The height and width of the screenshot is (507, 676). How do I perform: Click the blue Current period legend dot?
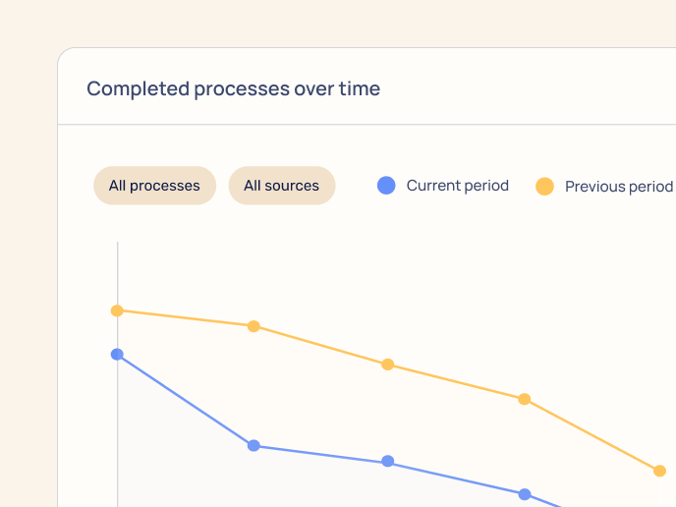386,185
